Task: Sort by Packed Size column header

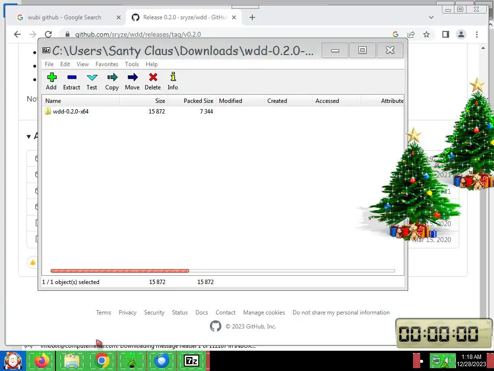Action: pos(192,101)
